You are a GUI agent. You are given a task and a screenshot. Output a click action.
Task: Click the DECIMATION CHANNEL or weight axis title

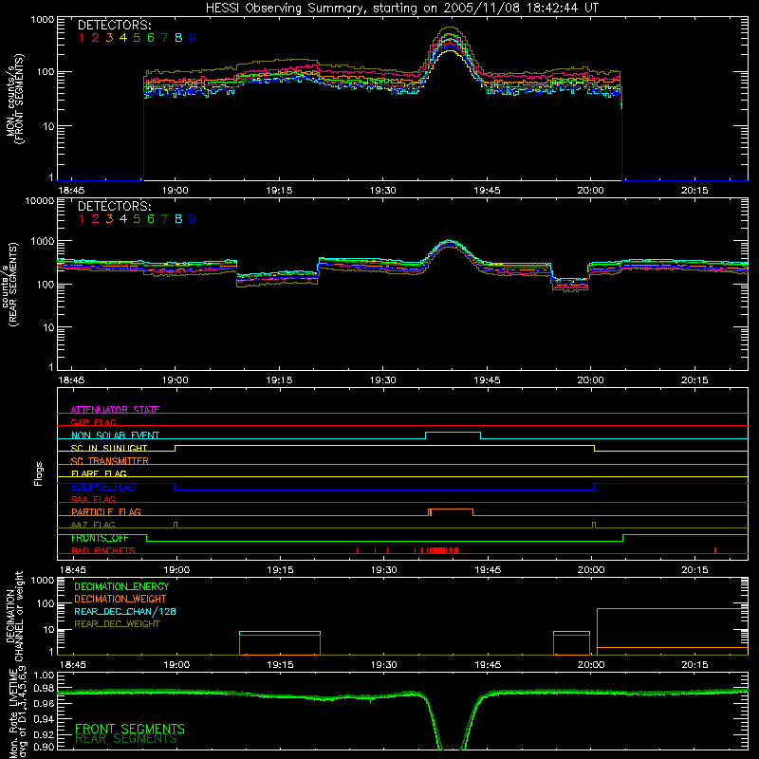14,616
